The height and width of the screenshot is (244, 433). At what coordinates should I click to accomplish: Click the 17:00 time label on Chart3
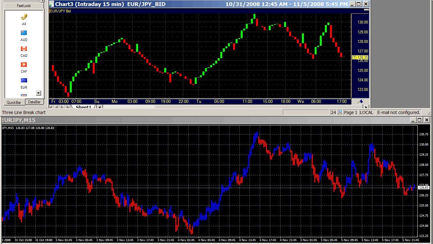tap(341, 101)
